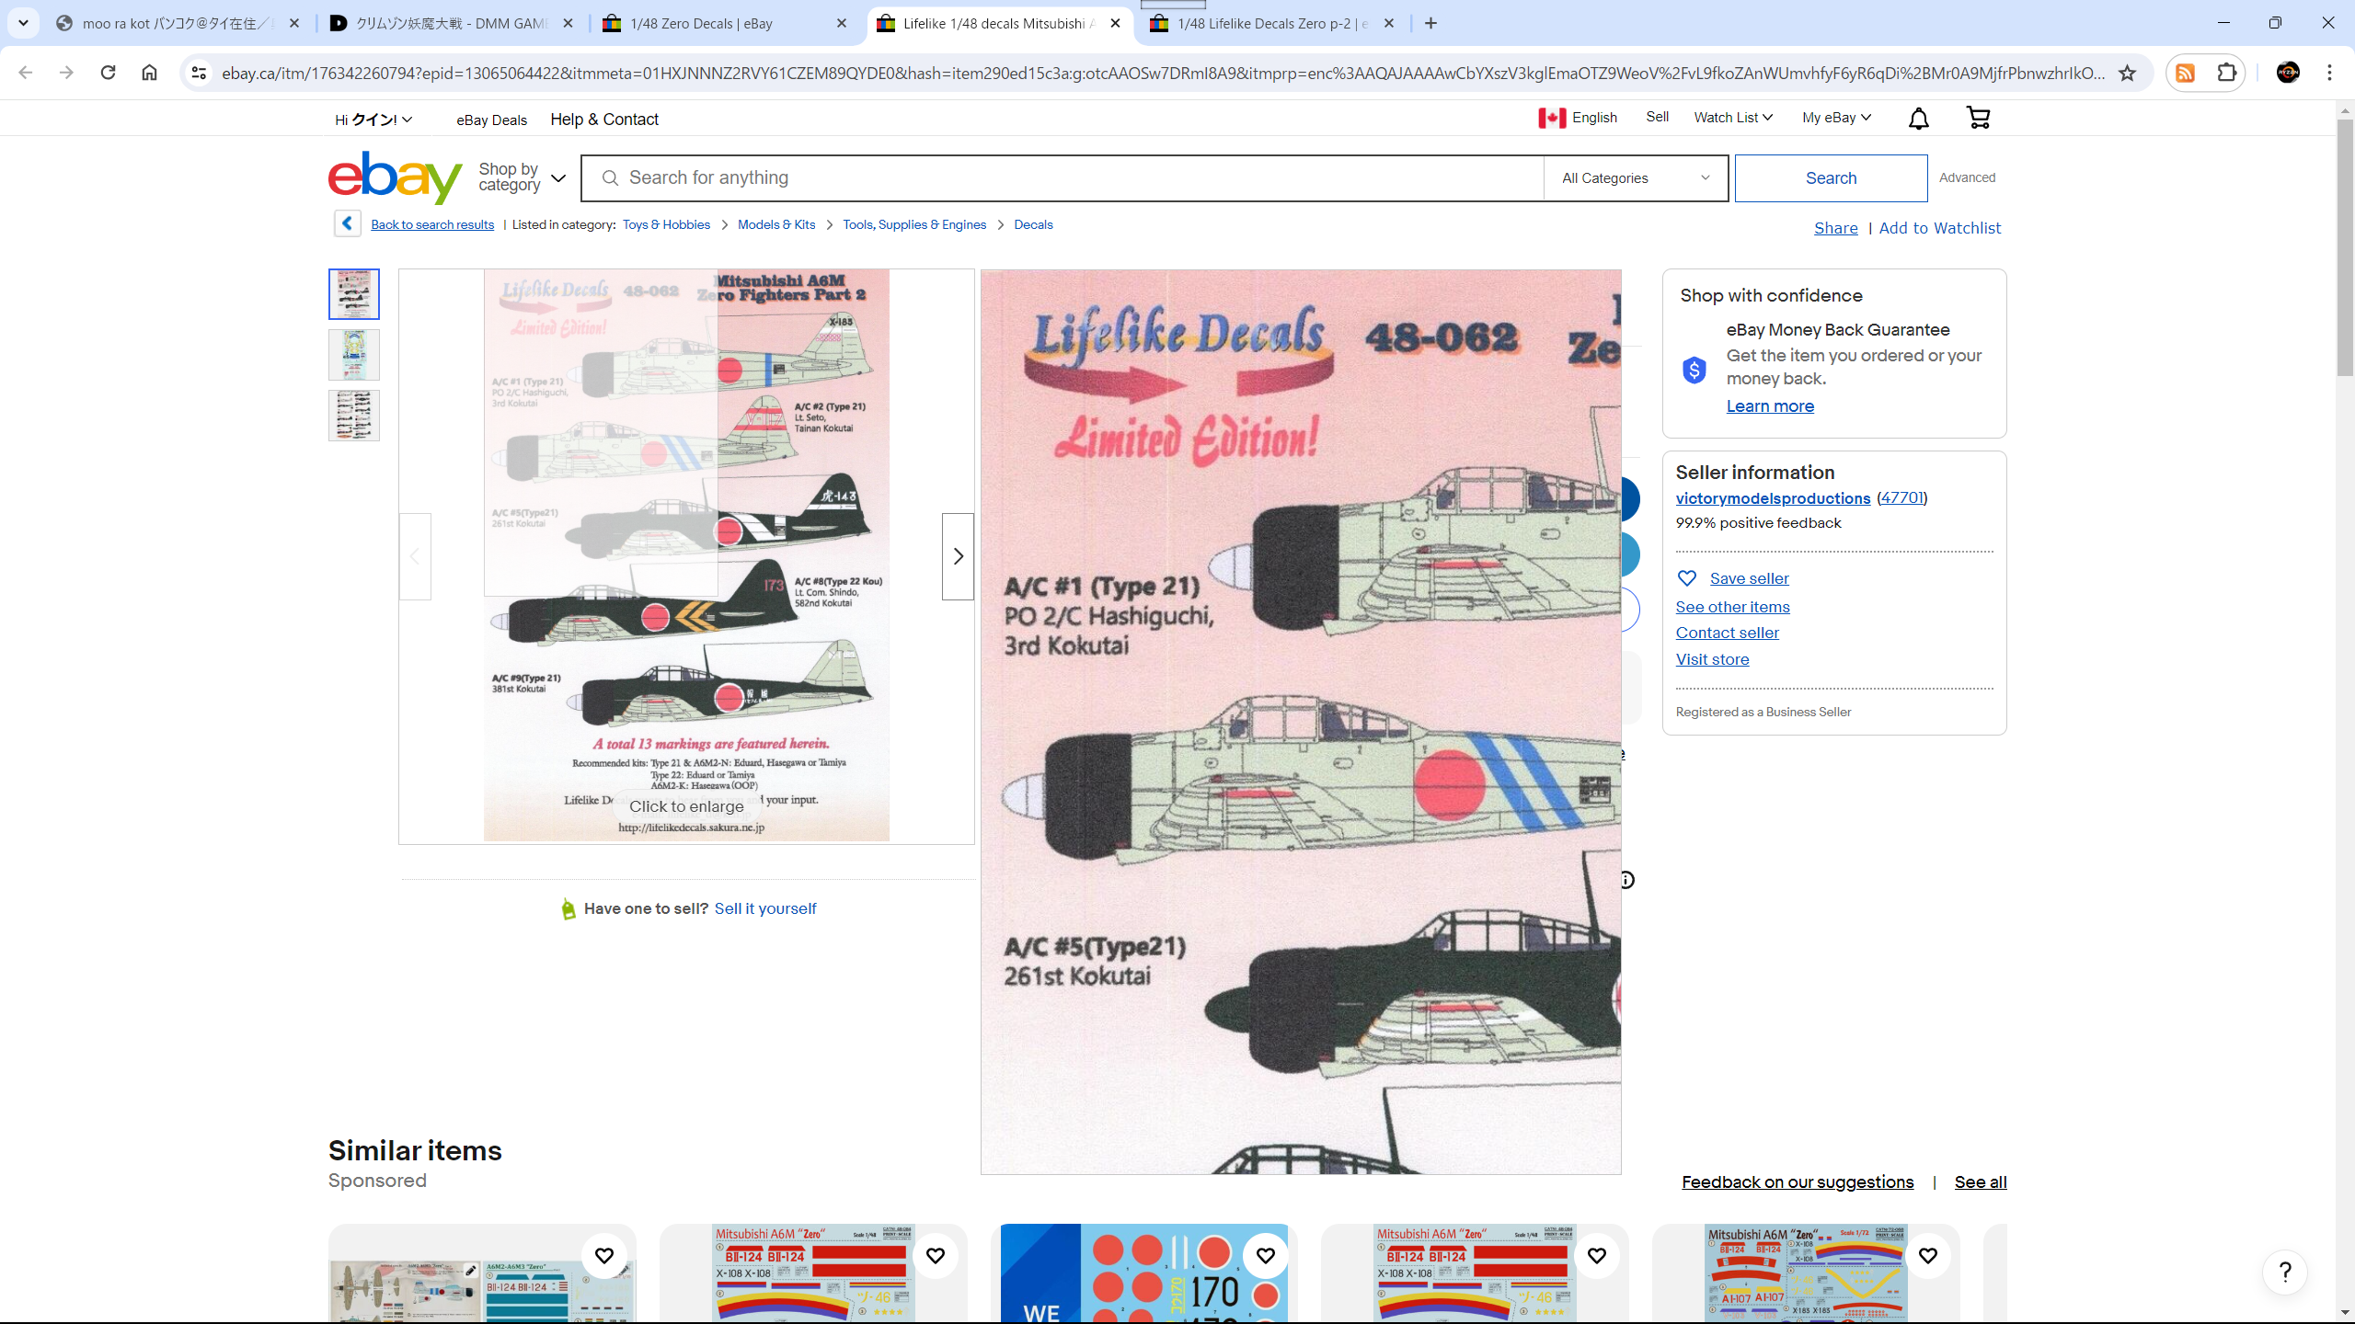Open the Chrome profile avatar
The image size is (2355, 1324).
pyautogui.click(x=2288, y=73)
